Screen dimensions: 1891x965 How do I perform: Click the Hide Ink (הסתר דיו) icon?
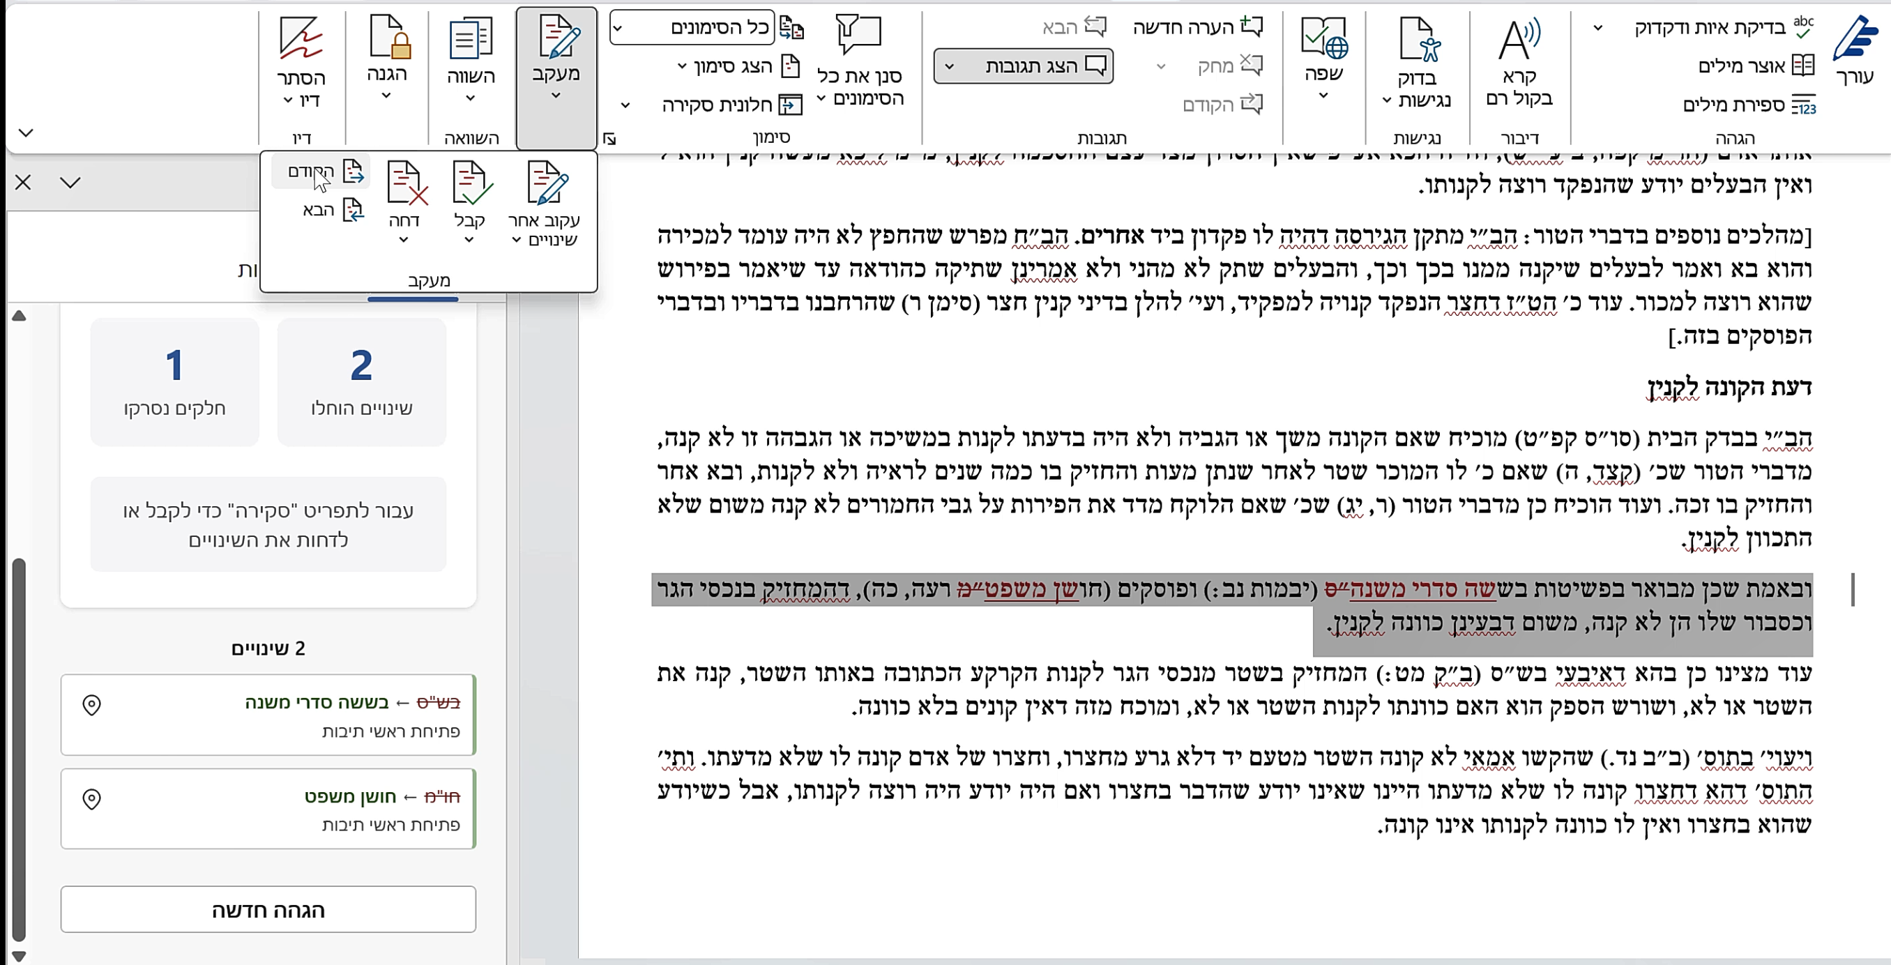tap(301, 40)
